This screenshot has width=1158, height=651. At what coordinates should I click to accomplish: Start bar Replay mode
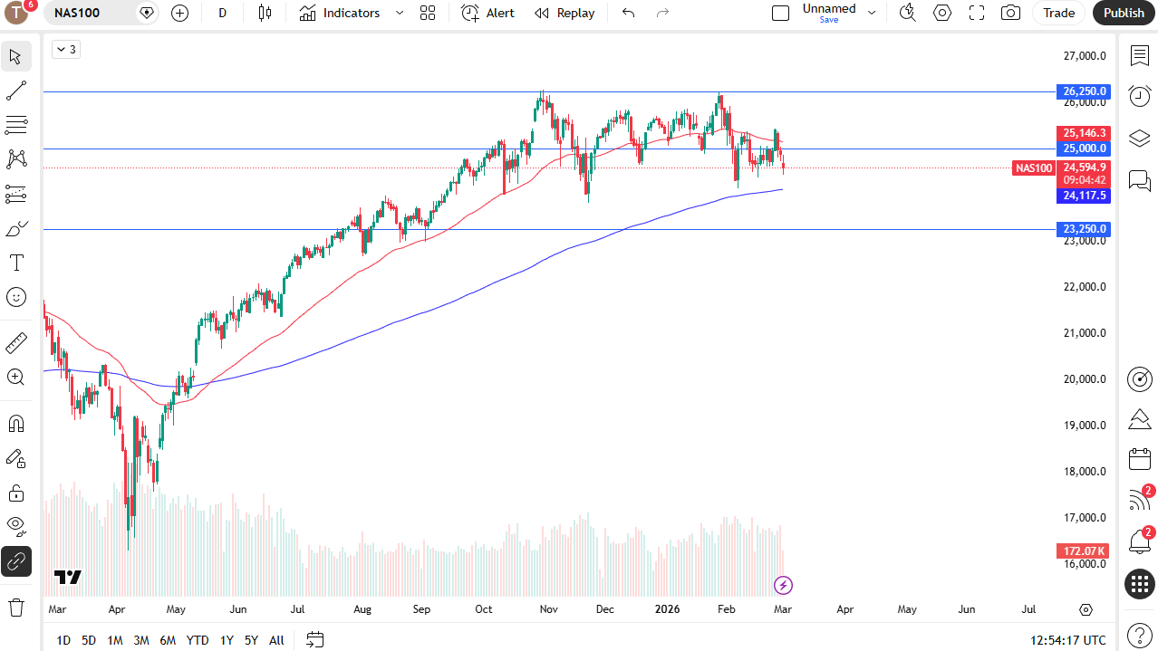pyautogui.click(x=565, y=13)
